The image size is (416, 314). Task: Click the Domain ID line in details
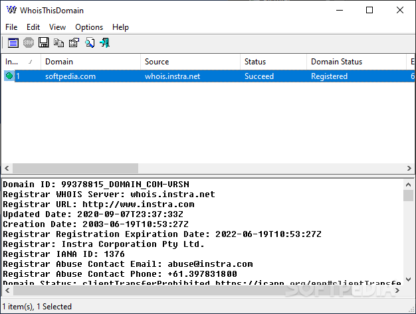[x=96, y=185]
